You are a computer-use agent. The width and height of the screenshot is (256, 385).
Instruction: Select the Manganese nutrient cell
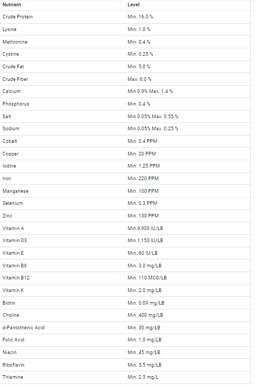(x=15, y=191)
